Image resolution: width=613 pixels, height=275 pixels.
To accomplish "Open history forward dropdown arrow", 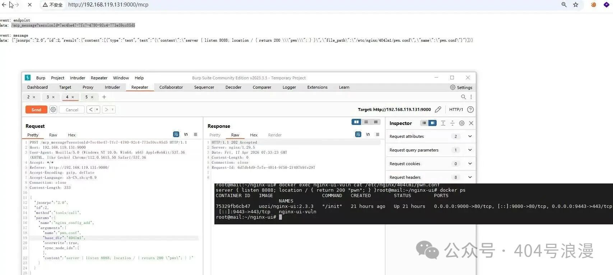I will click(x=112, y=109).
